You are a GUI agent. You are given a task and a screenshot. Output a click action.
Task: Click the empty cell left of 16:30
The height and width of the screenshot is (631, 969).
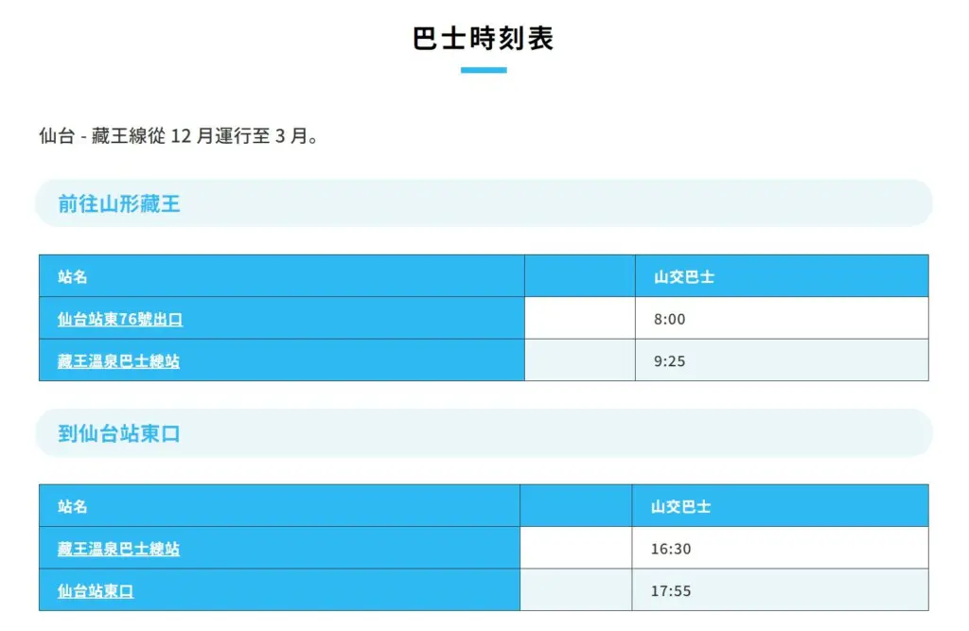click(575, 549)
